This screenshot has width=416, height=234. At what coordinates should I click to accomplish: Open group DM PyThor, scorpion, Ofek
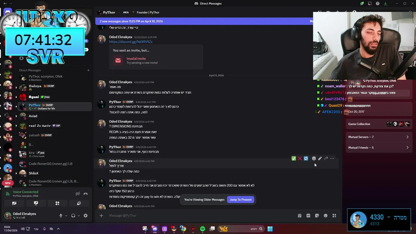point(55,78)
